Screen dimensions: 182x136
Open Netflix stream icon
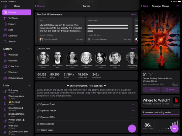click(x=176, y=101)
